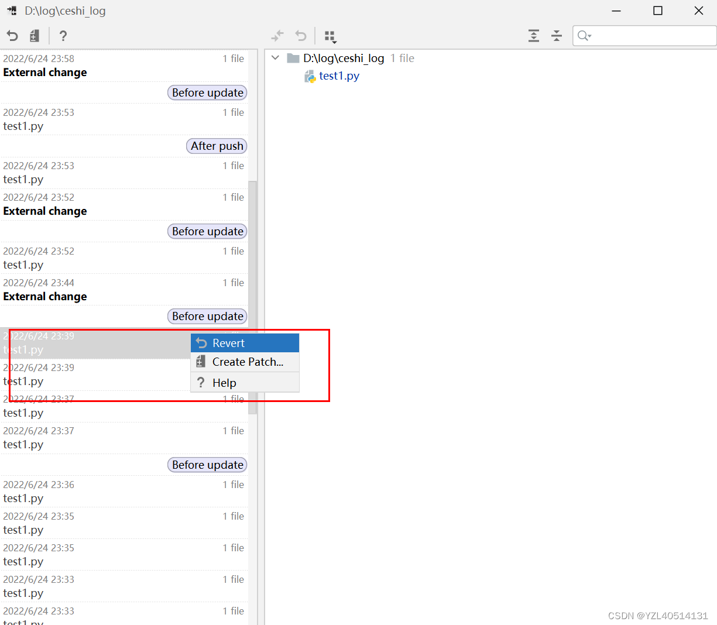717x625 pixels.
Task: Focus the search input field
Action: 644,36
